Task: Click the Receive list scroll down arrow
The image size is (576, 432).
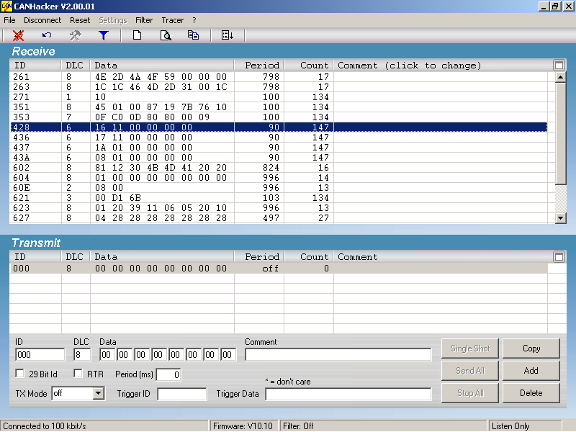Action: [x=561, y=218]
